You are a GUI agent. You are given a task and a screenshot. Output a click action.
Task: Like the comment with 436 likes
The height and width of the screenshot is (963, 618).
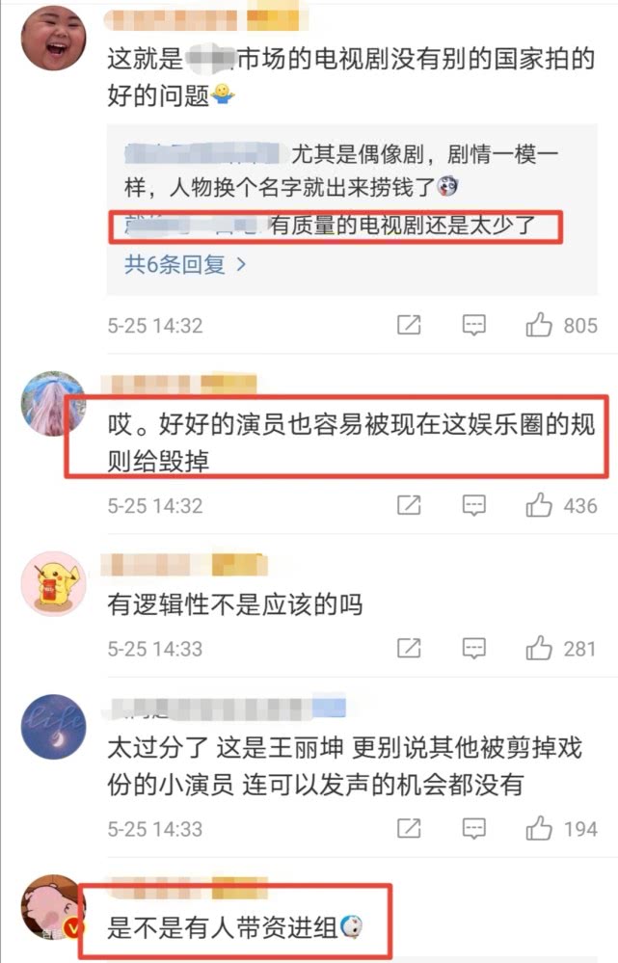click(539, 505)
